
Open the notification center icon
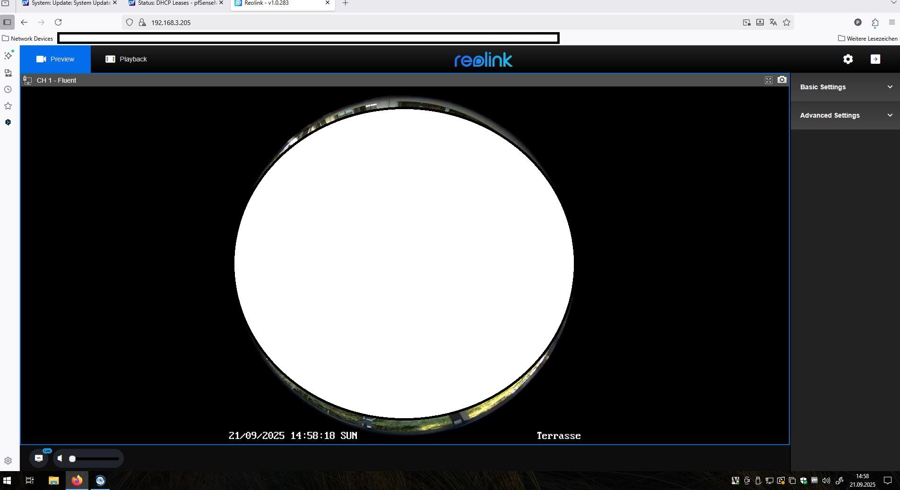[888, 481]
